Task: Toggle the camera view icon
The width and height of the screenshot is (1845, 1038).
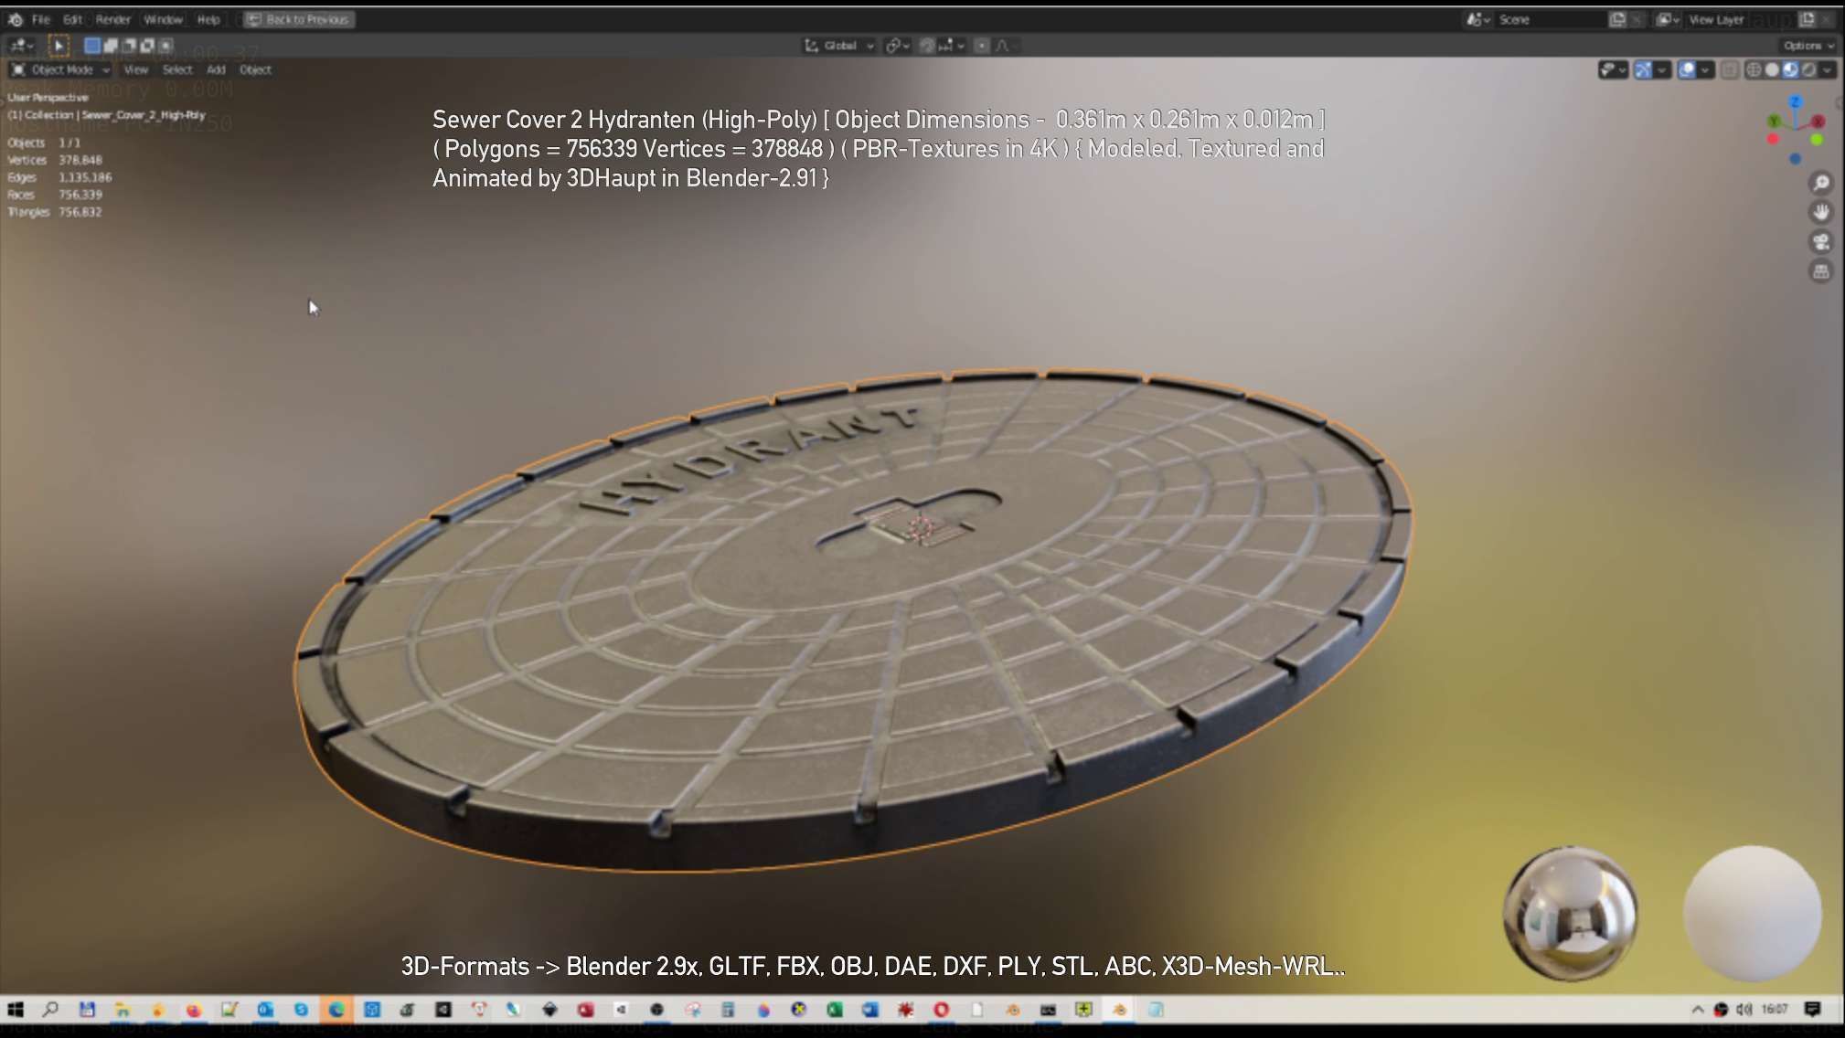Action: point(1821,242)
